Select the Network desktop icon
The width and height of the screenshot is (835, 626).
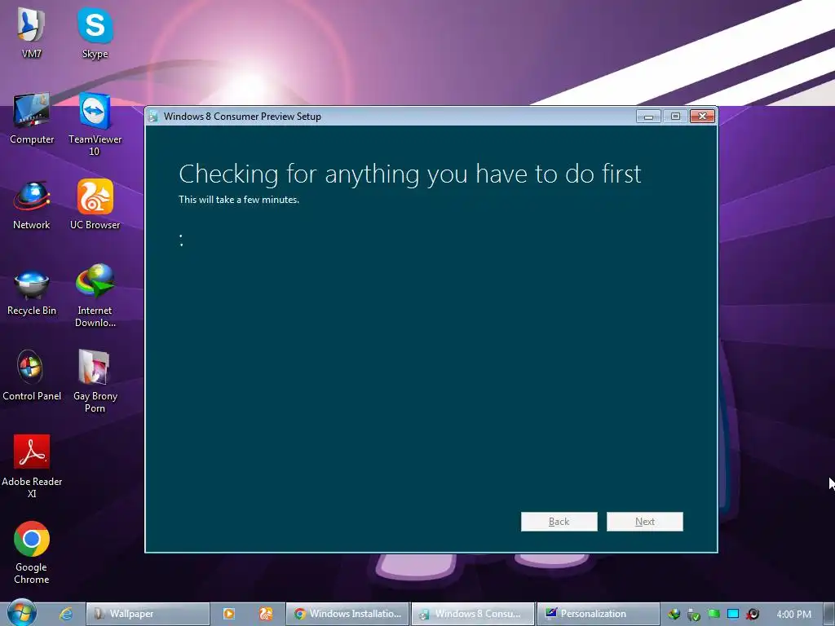tap(32, 205)
